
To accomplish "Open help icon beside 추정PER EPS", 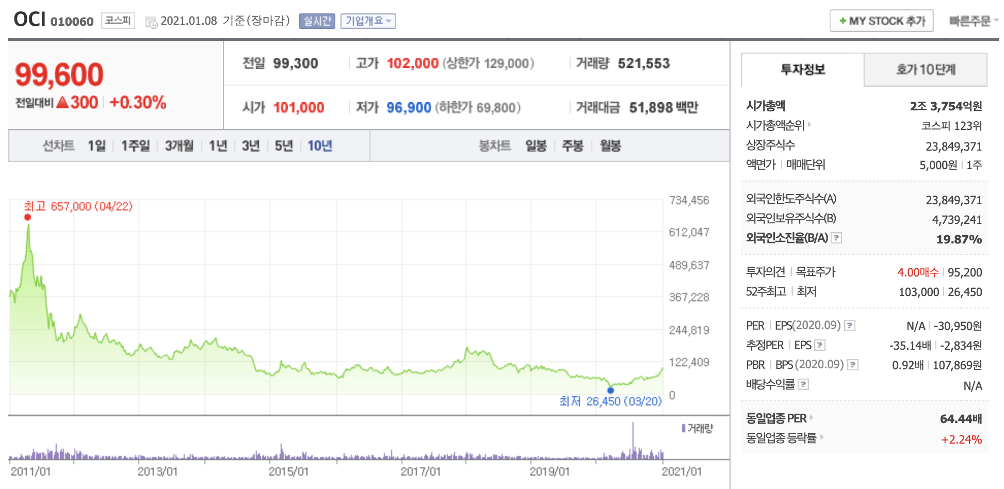I will 820,345.
